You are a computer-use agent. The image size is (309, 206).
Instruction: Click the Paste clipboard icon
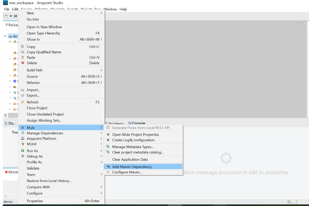23,58
